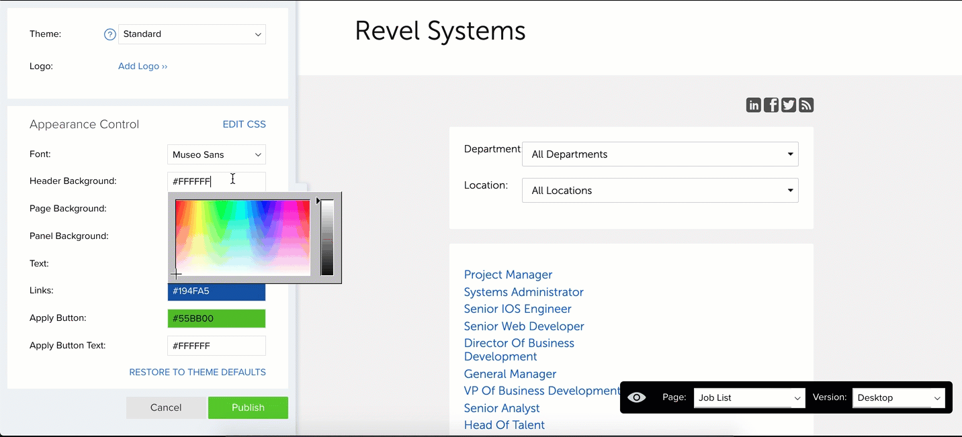
Task: Open the Version dropdown showing Desktop
Action: coord(899,397)
